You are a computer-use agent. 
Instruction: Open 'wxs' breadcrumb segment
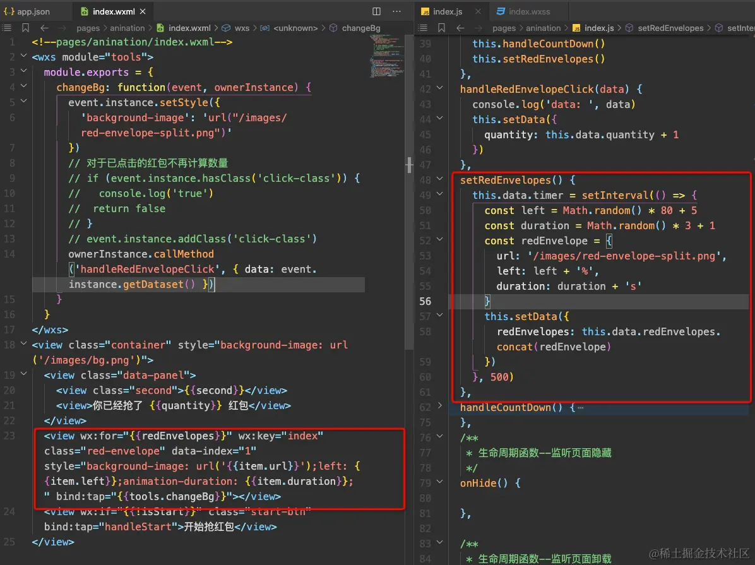point(242,28)
